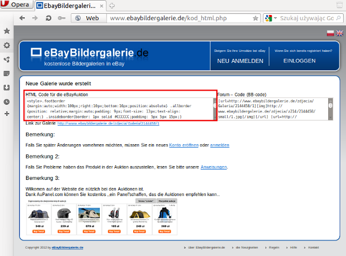Switch site language to Polish flag
Viewport: 346px width, 256px height.
click(x=330, y=33)
